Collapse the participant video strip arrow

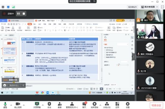click(x=133, y=57)
